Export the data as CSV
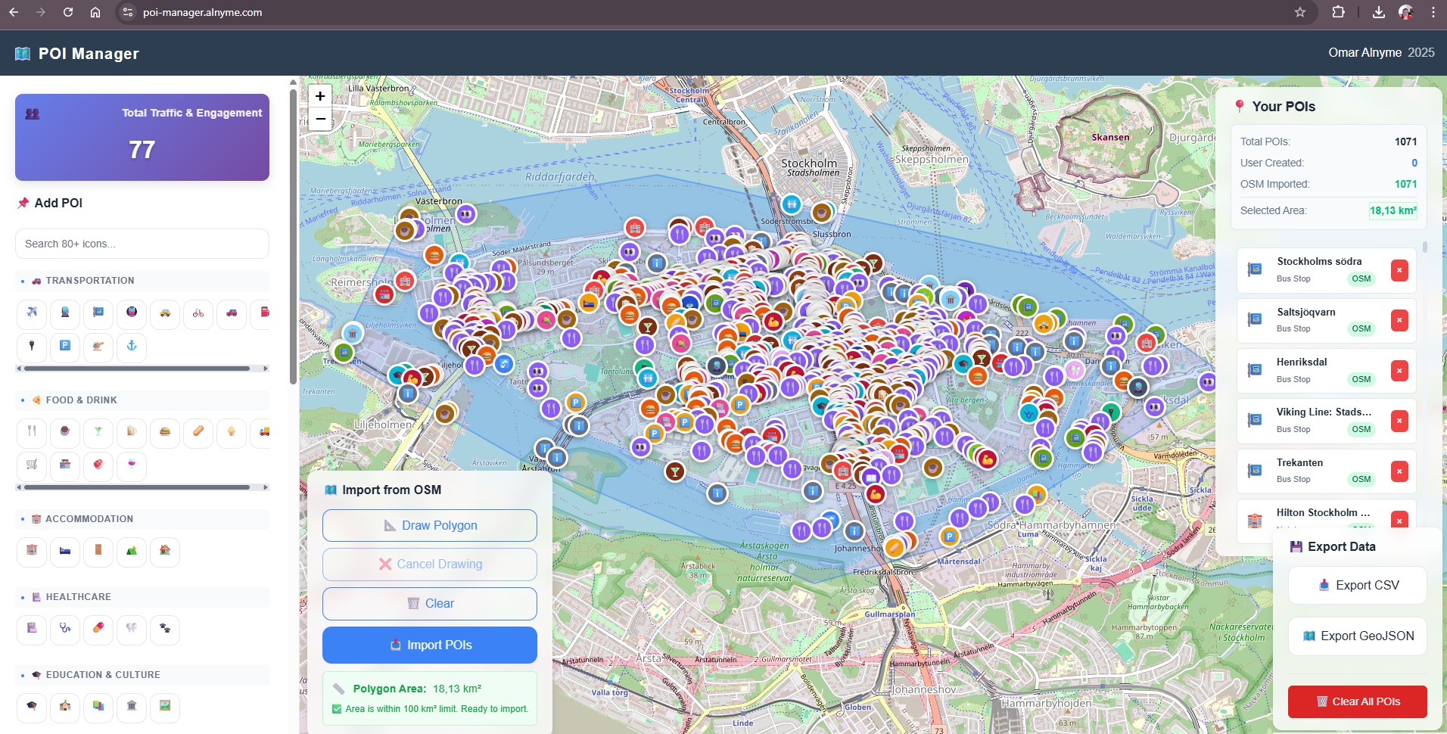This screenshot has height=734, width=1447. coord(1358,585)
